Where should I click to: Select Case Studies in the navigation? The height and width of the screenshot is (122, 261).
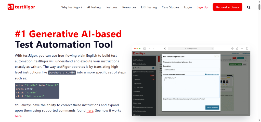pos(170,7)
